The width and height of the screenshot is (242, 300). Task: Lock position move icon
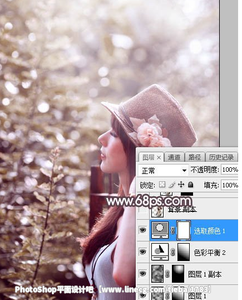(x=181, y=185)
